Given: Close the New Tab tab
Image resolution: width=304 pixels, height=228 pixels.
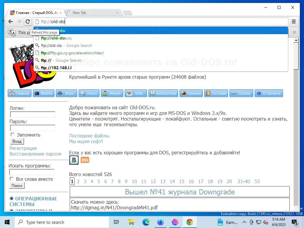Looking at the screenshot, I should tap(117, 13).
